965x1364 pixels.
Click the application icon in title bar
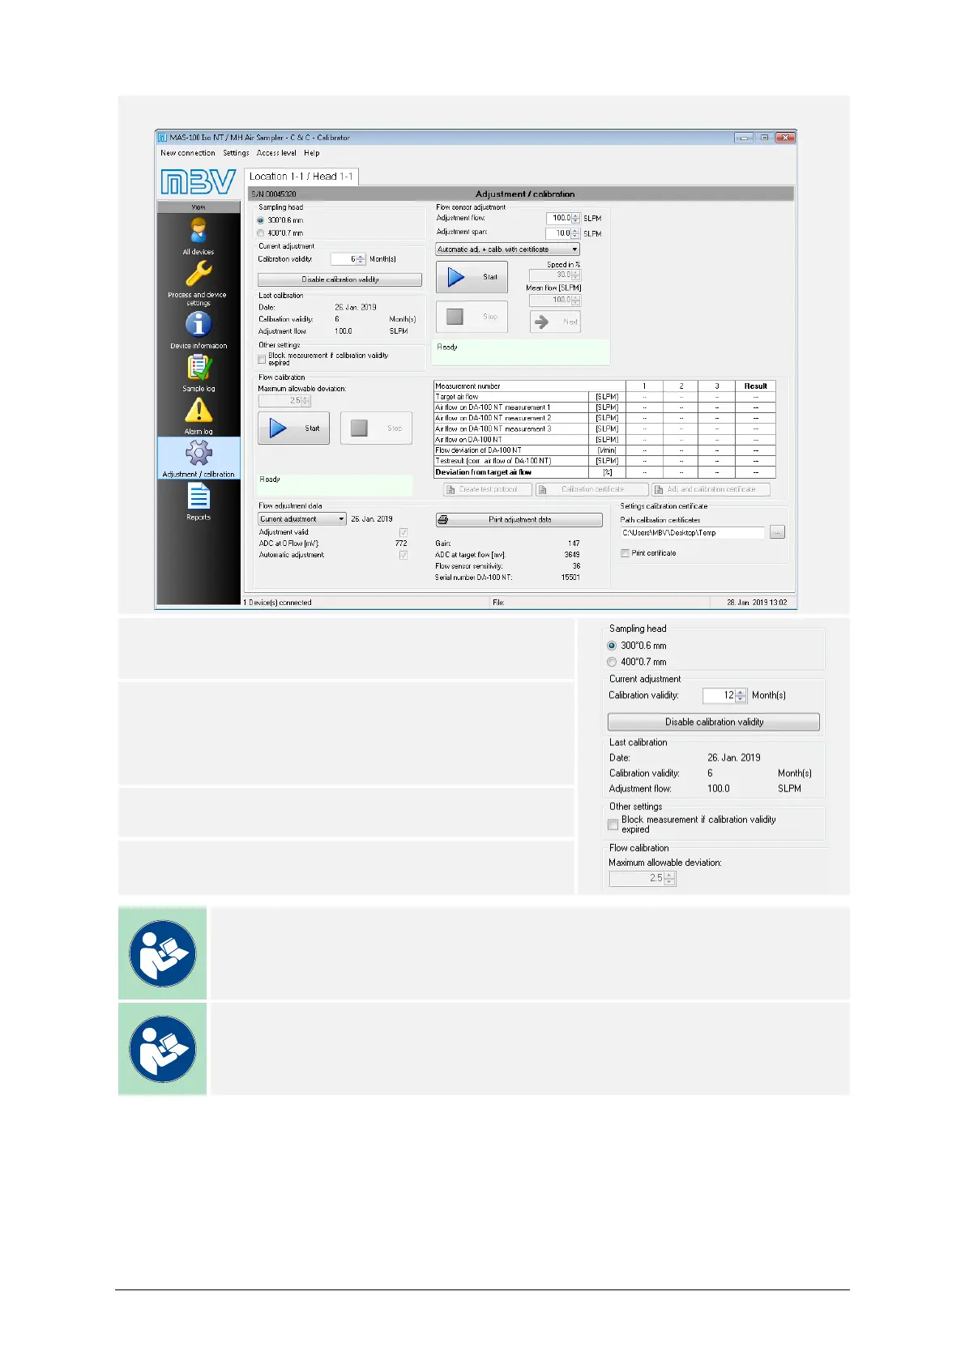(x=163, y=138)
